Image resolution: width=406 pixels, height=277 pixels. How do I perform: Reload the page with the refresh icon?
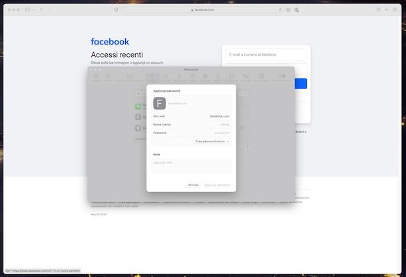(280, 10)
